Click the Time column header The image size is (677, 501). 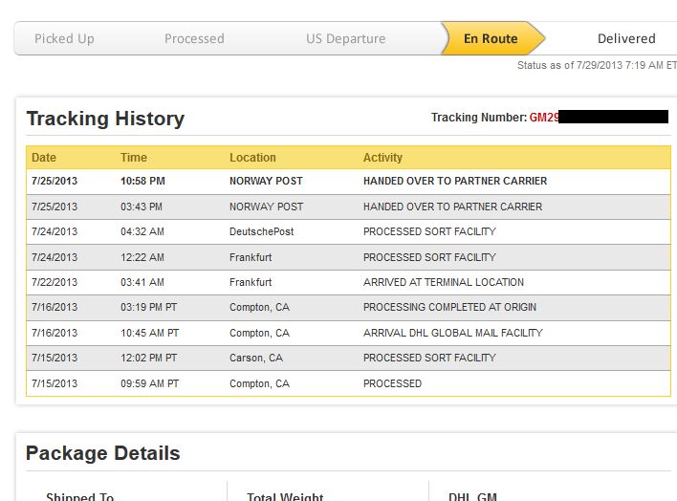pyautogui.click(x=134, y=157)
